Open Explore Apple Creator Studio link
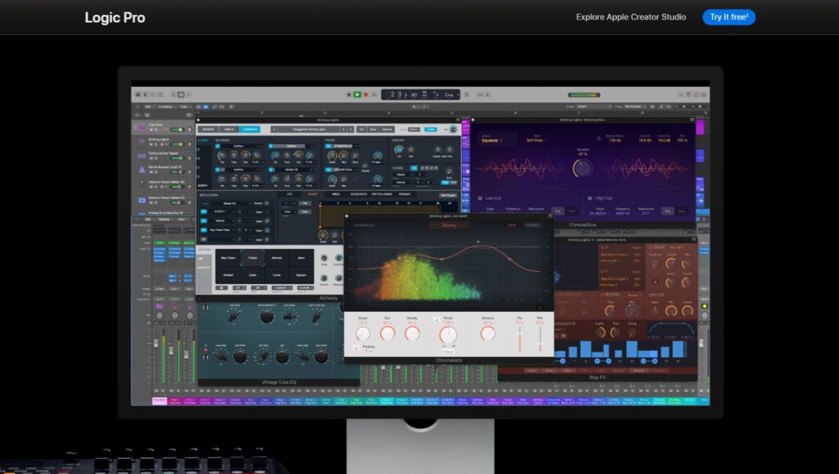The image size is (839, 474). [631, 17]
